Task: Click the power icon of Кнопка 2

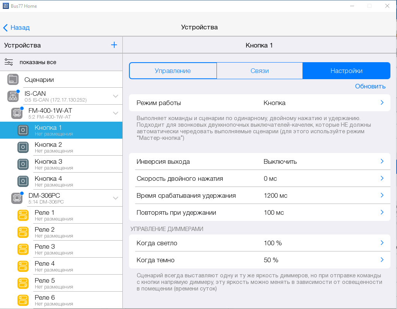Action: [x=23, y=147]
